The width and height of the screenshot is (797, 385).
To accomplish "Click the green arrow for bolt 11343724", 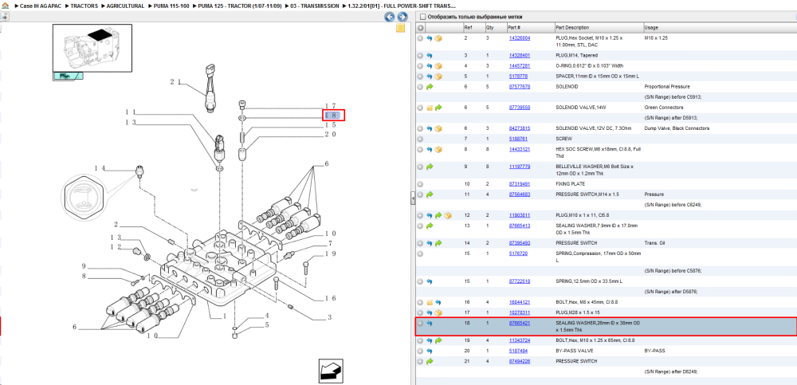I will click(x=438, y=340).
